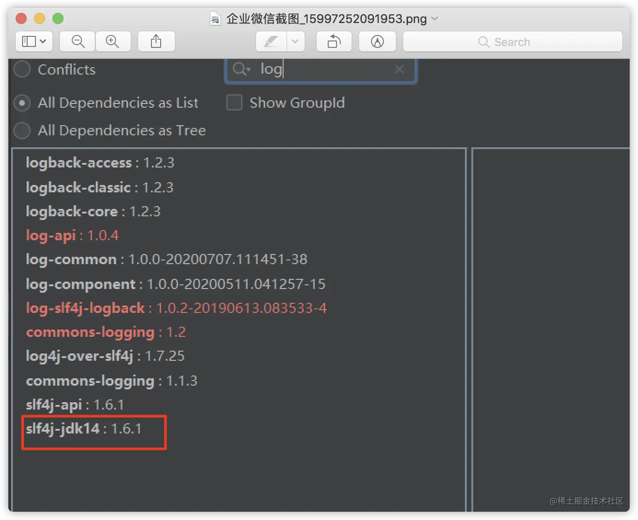
Task: Open the highlight color dropdown arrow
Action: coord(296,41)
